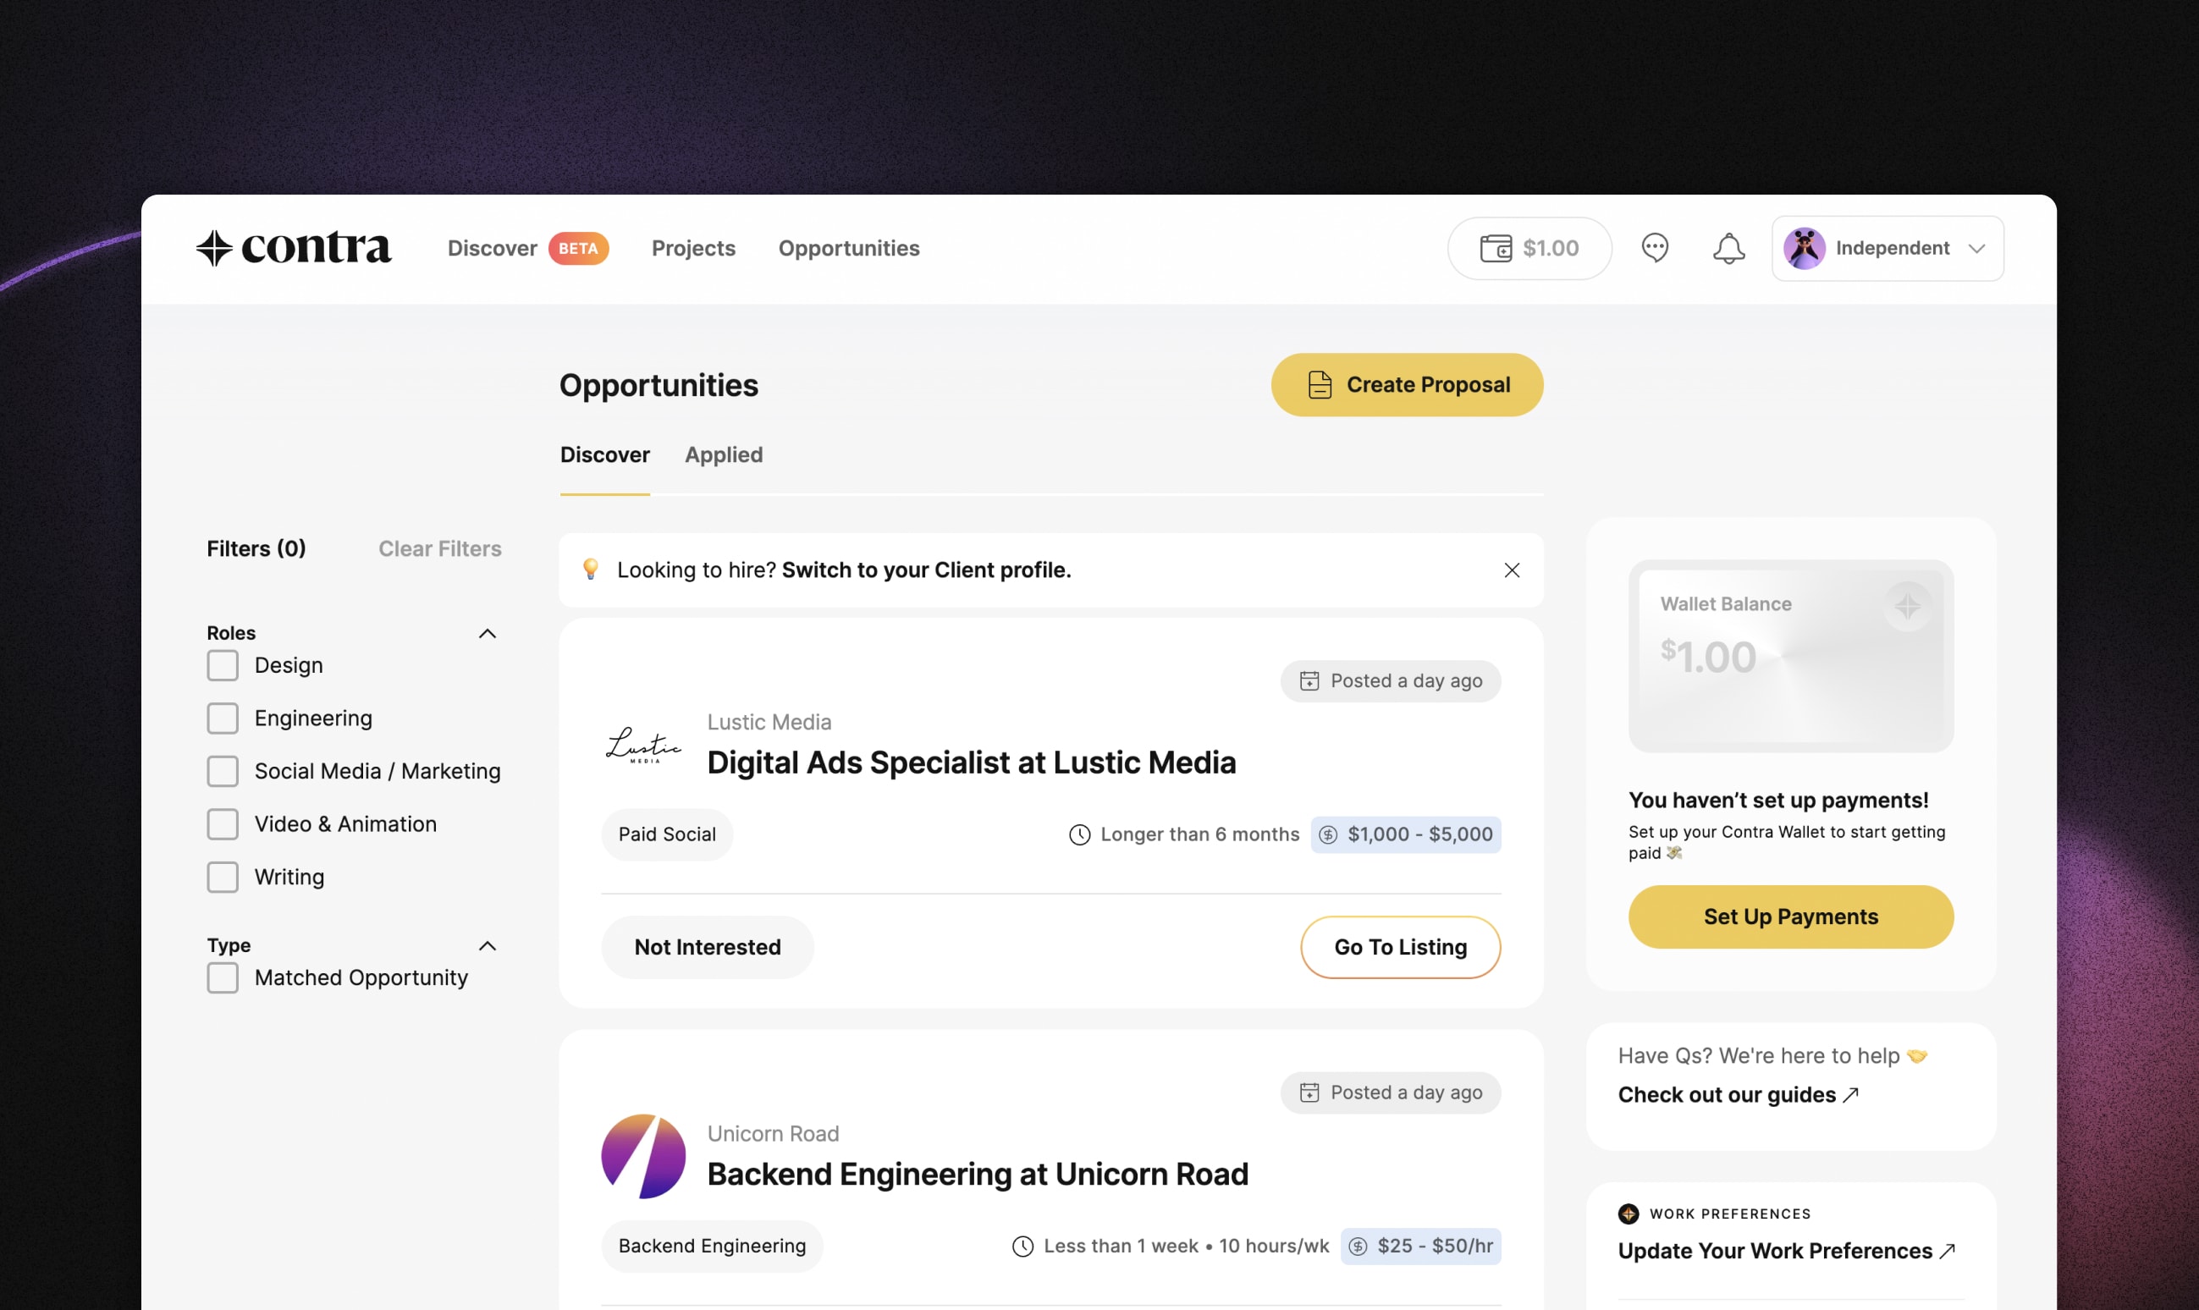Click Clear Filters
The image size is (2199, 1310).
[x=439, y=548]
